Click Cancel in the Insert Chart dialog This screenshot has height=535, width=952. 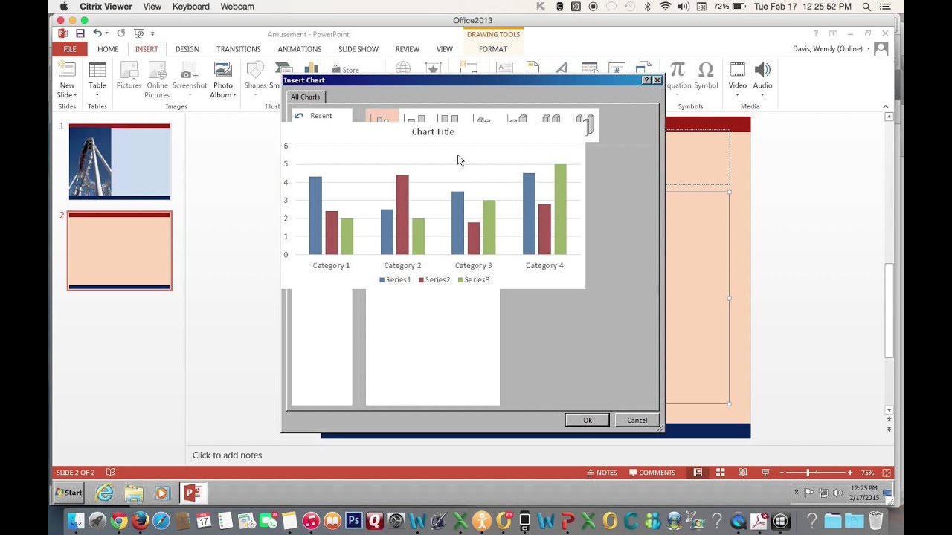637,420
